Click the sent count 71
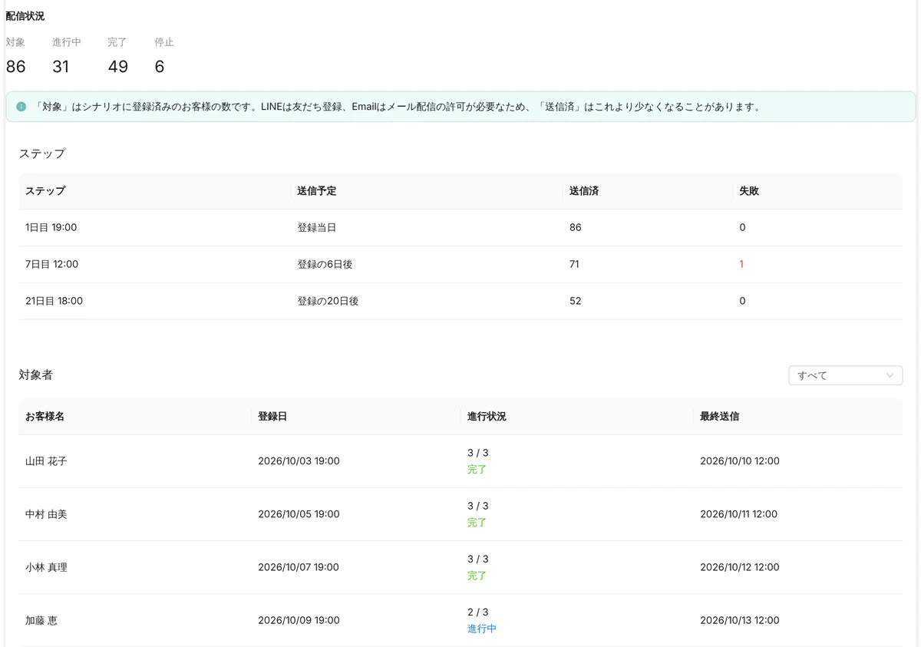Screen dimensions: 921x647 [x=574, y=264]
